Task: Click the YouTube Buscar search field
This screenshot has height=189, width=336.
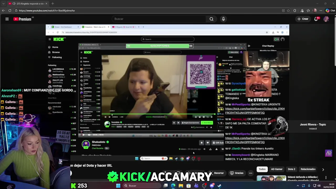Action: [159, 19]
